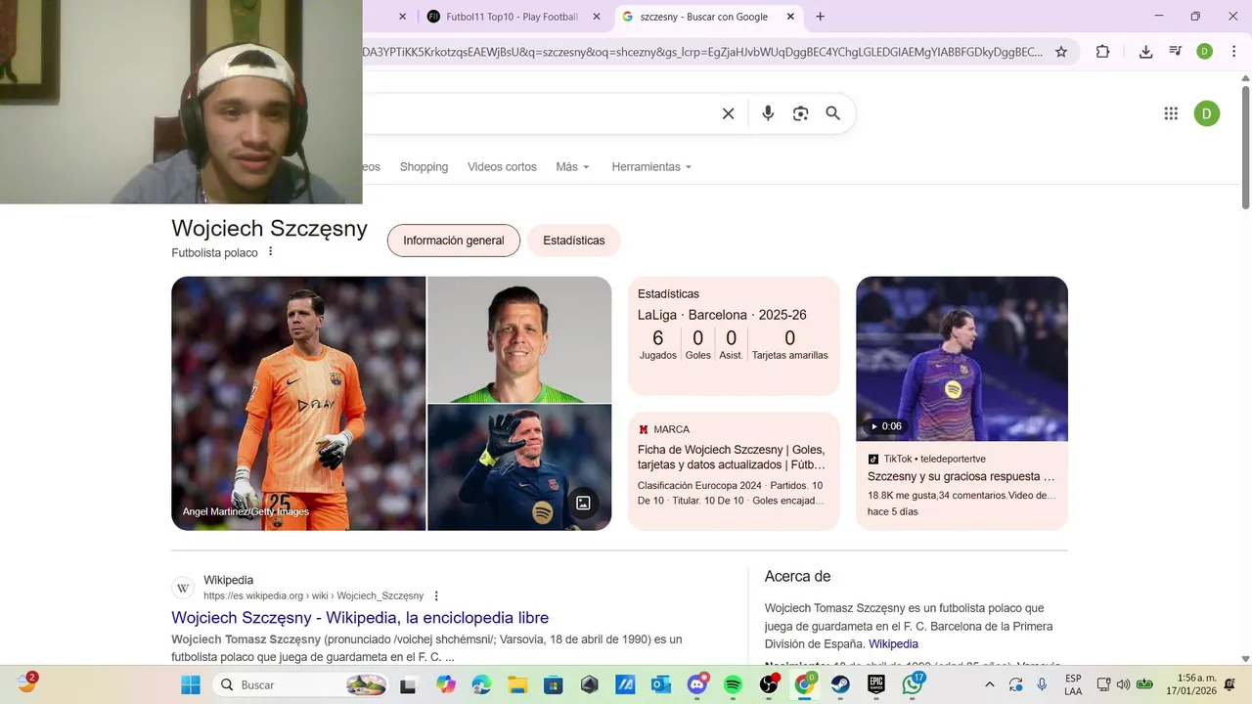
Task: Open the photo of goalkeeper raising glove
Action: tap(519, 467)
